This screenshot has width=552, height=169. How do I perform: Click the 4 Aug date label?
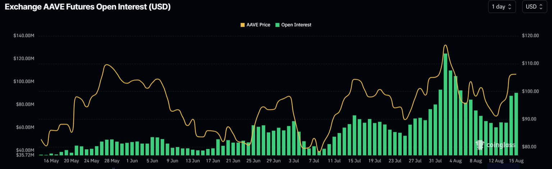[455, 161]
